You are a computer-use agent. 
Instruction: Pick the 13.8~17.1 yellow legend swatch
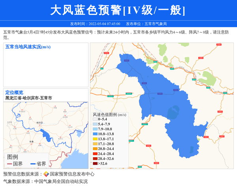(95, 139)
